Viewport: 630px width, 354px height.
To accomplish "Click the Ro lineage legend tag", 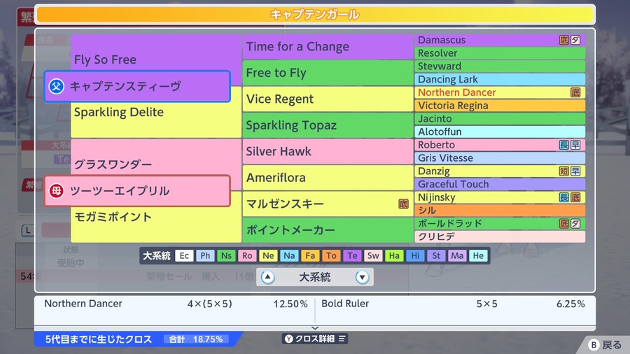I will [247, 255].
